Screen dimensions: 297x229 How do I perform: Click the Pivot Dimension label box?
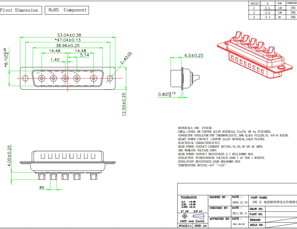point(19,10)
